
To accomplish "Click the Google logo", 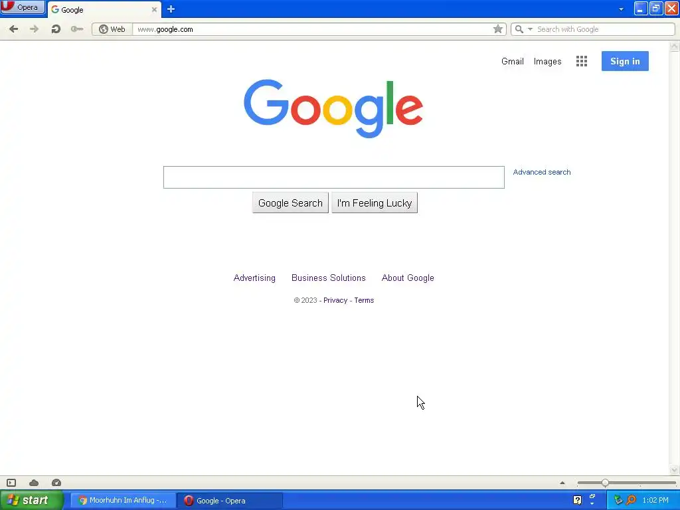I will [x=333, y=108].
